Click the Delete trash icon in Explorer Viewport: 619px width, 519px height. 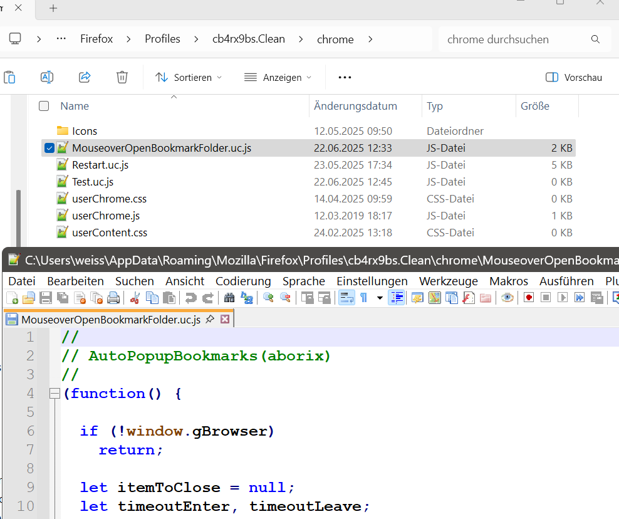[x=122, y=77]
